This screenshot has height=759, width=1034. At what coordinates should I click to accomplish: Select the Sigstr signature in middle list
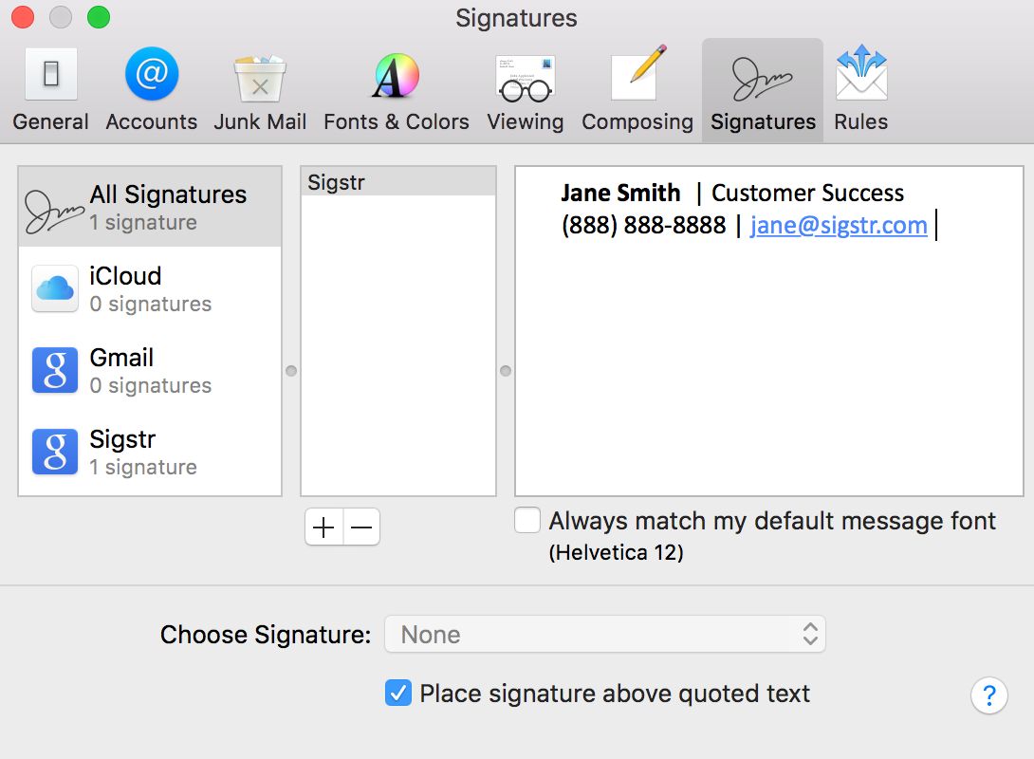coord(398,182)
